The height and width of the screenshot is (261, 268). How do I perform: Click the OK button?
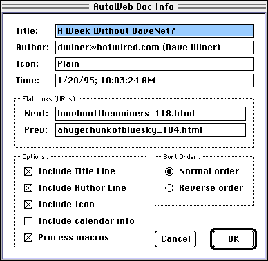[233, 239]
